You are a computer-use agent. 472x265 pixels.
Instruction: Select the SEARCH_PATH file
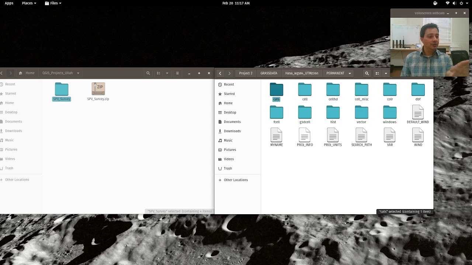[x=361, y=138]
